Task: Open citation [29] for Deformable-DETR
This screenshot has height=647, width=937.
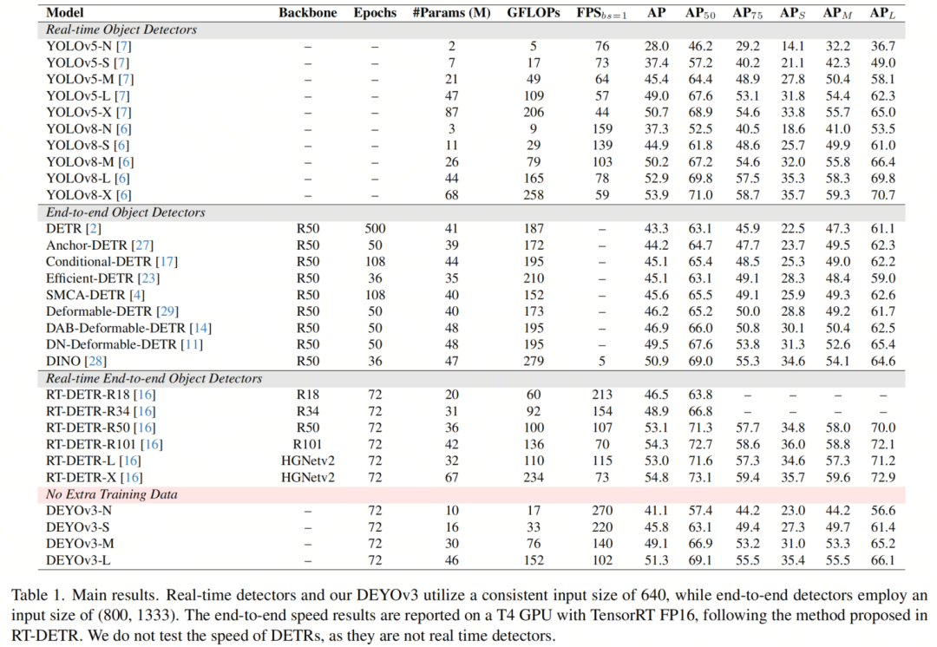Action: tap(167, 311)
